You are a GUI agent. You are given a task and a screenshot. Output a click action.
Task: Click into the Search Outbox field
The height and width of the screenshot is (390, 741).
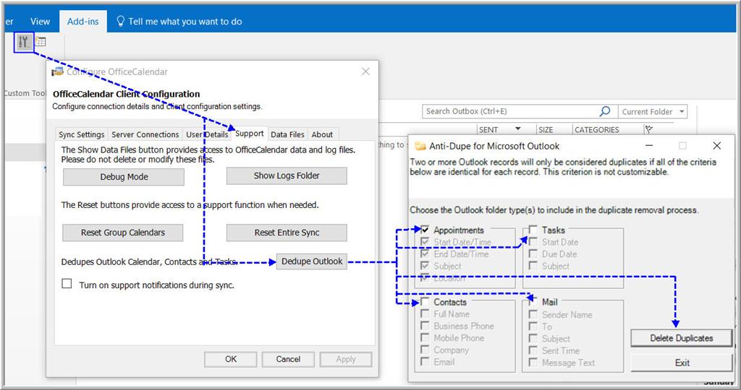[510, 111]
